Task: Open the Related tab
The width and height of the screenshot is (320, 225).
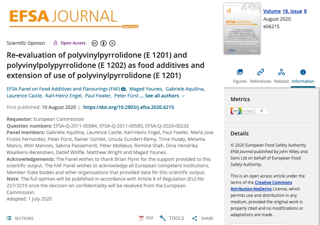Action: [x=281, y=76]
